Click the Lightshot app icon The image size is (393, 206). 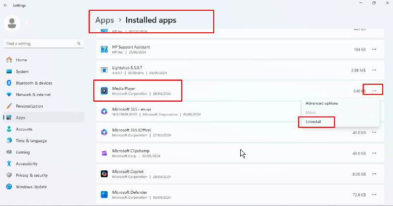tap(104, 70)
